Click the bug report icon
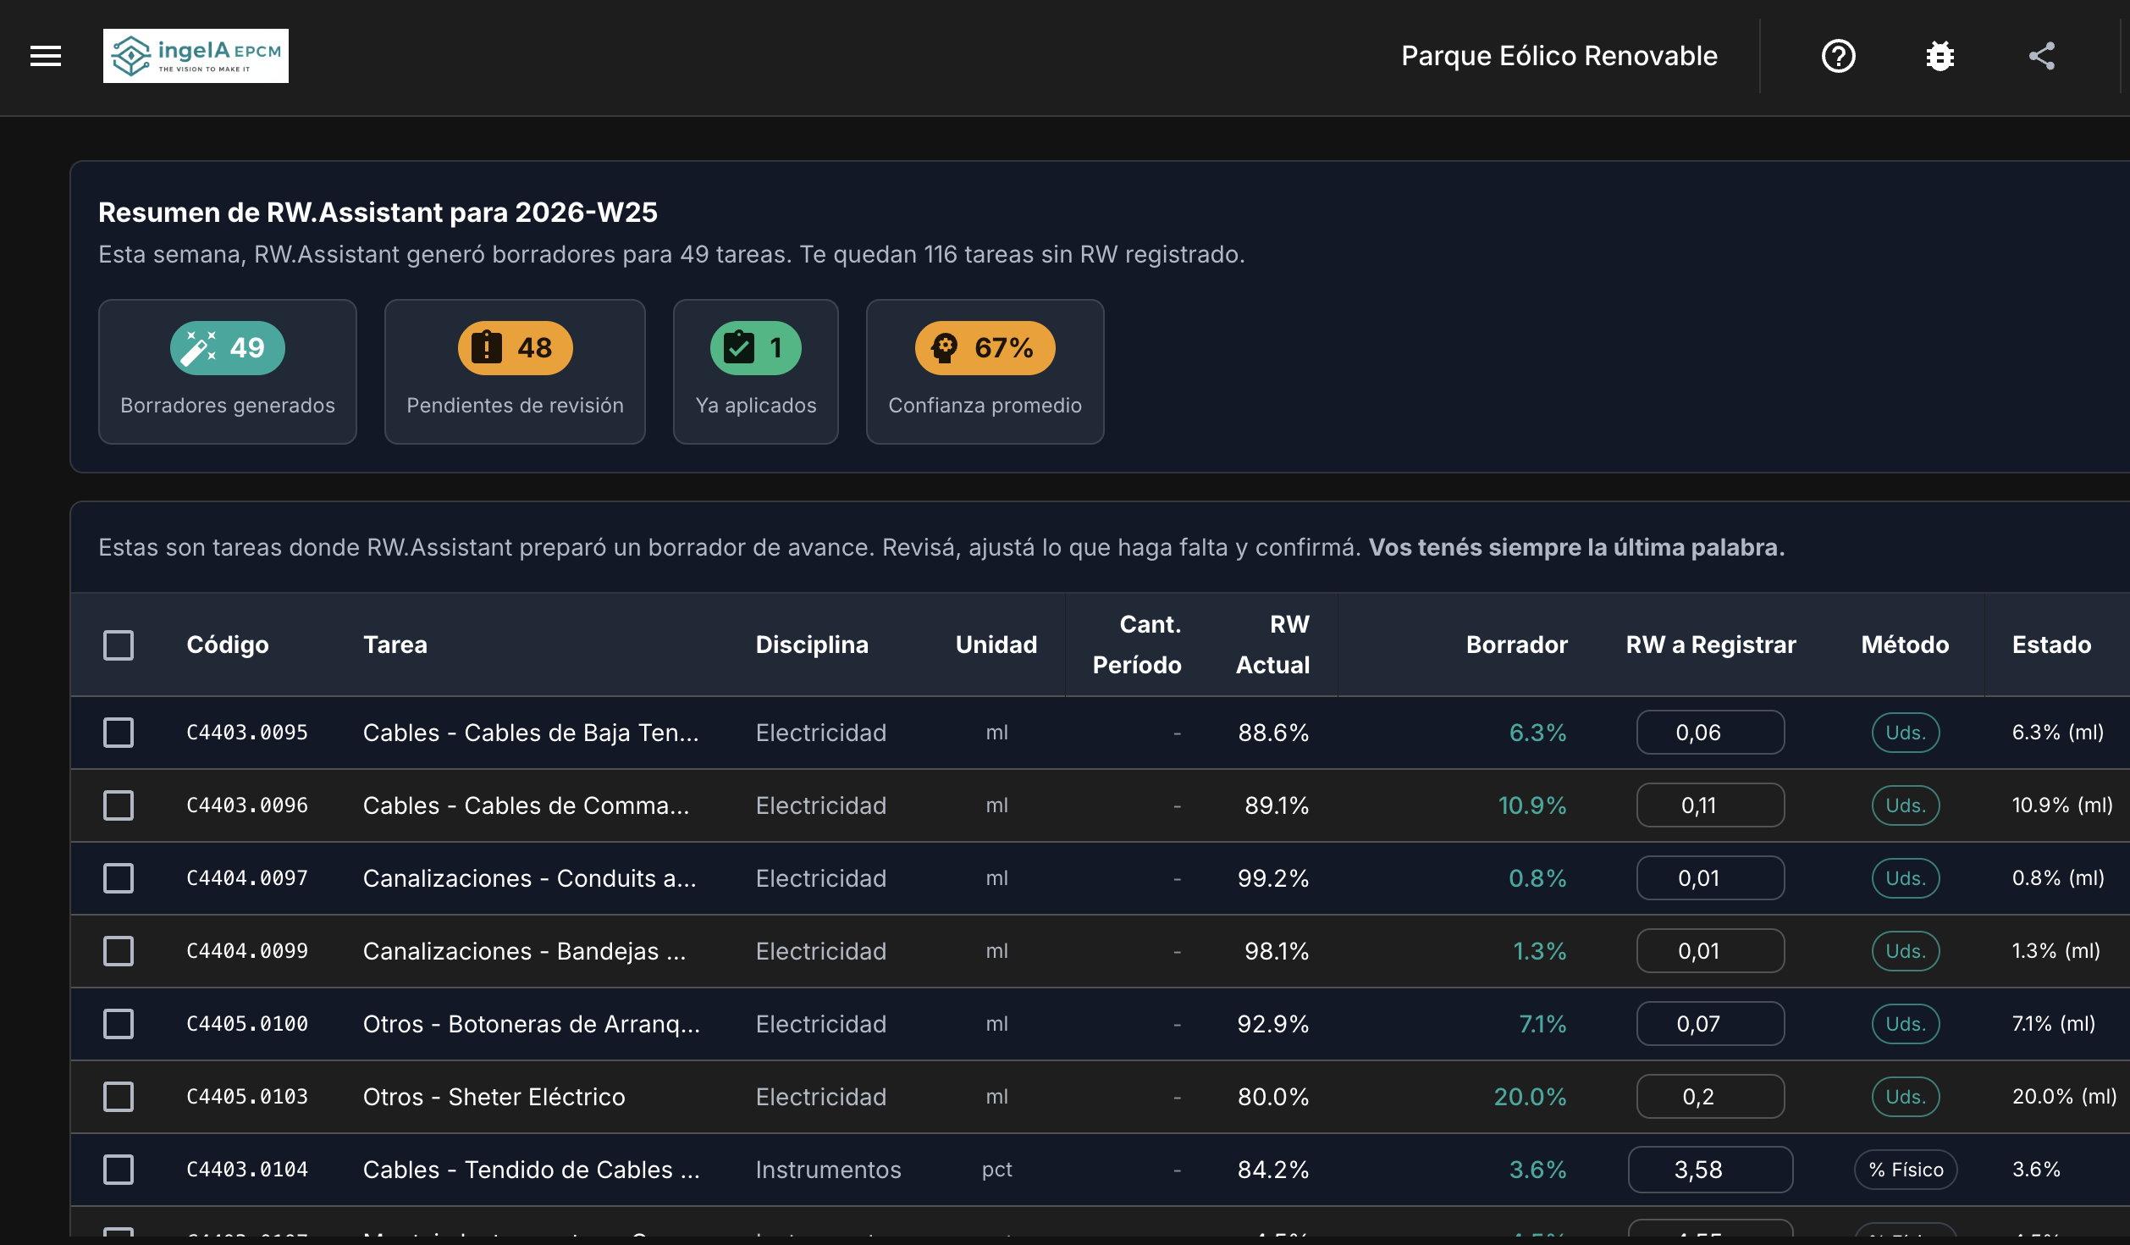The width and height of the screenshot is (2130, 1245). (1940, 56)
